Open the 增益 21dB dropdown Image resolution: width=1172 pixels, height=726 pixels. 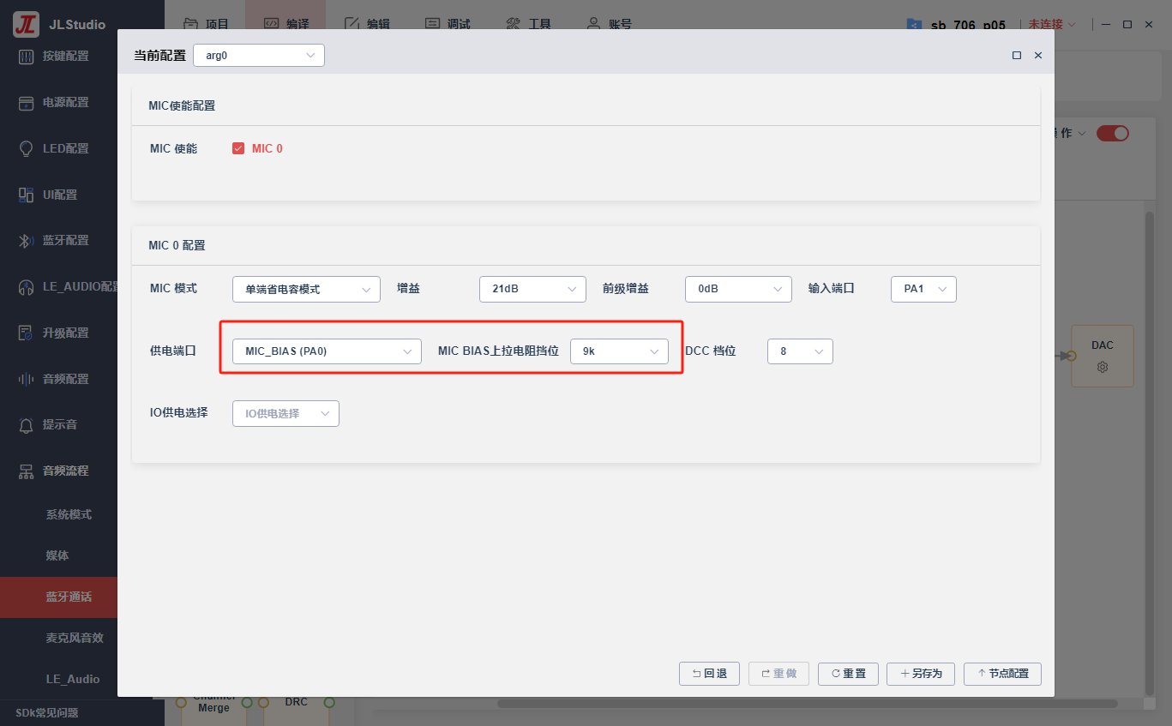click(x=532, y=289)
